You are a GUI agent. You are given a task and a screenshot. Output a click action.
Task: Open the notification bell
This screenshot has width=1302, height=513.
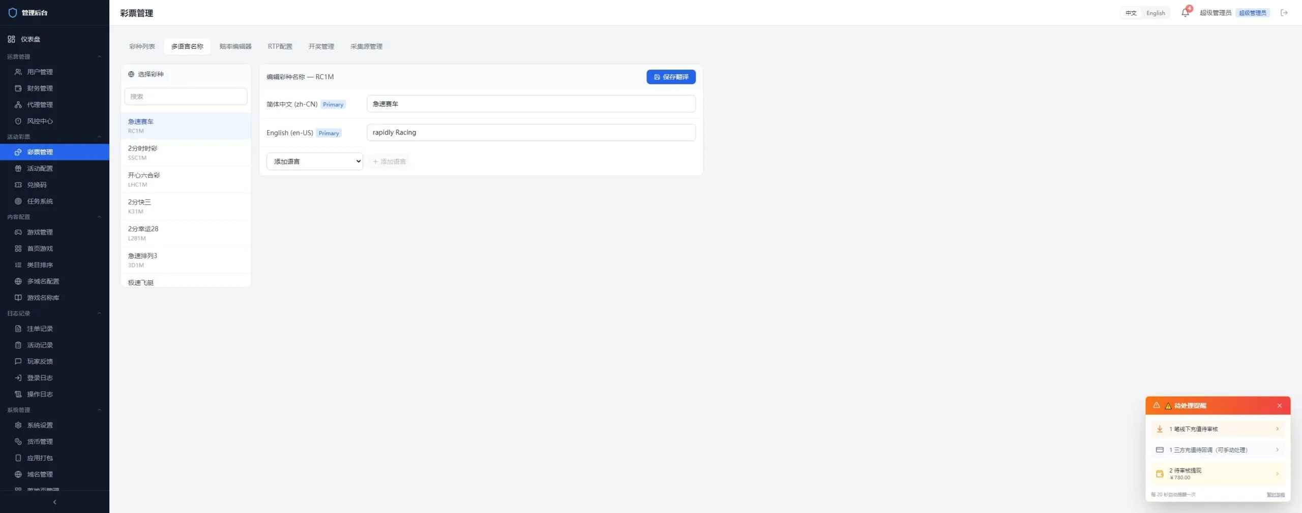pyautogui.click(x=1185, y=13)
